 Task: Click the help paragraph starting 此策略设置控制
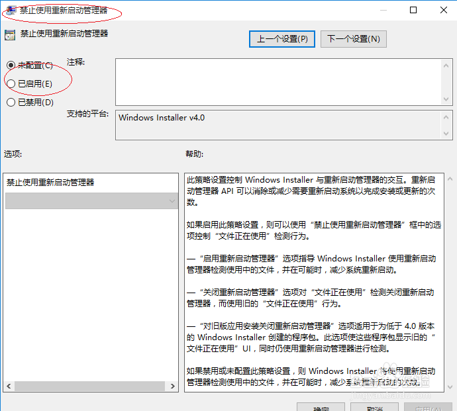[311, 191]
